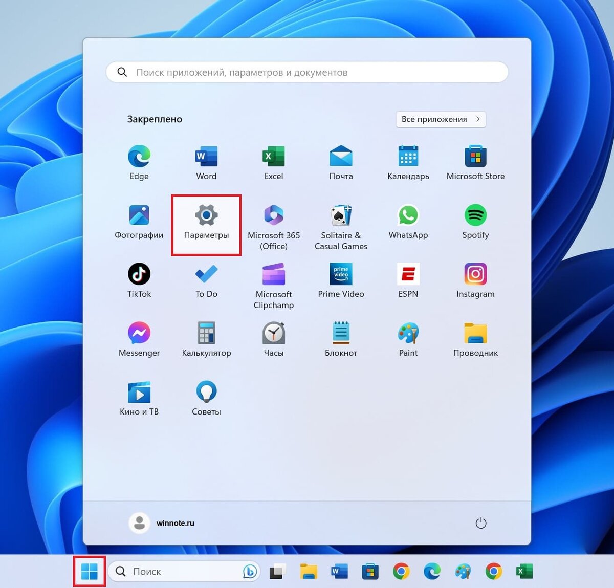The width and height of the screenshot is (614, 588).
Task: Open the Prime Video app
Action: point(341,281)
